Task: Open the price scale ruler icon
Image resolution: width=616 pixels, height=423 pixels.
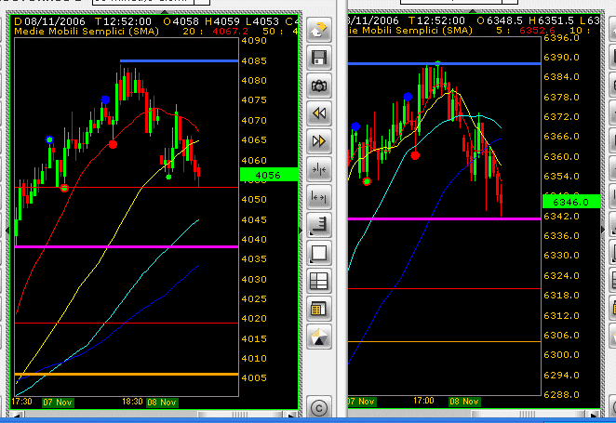Action: (318, 225)
